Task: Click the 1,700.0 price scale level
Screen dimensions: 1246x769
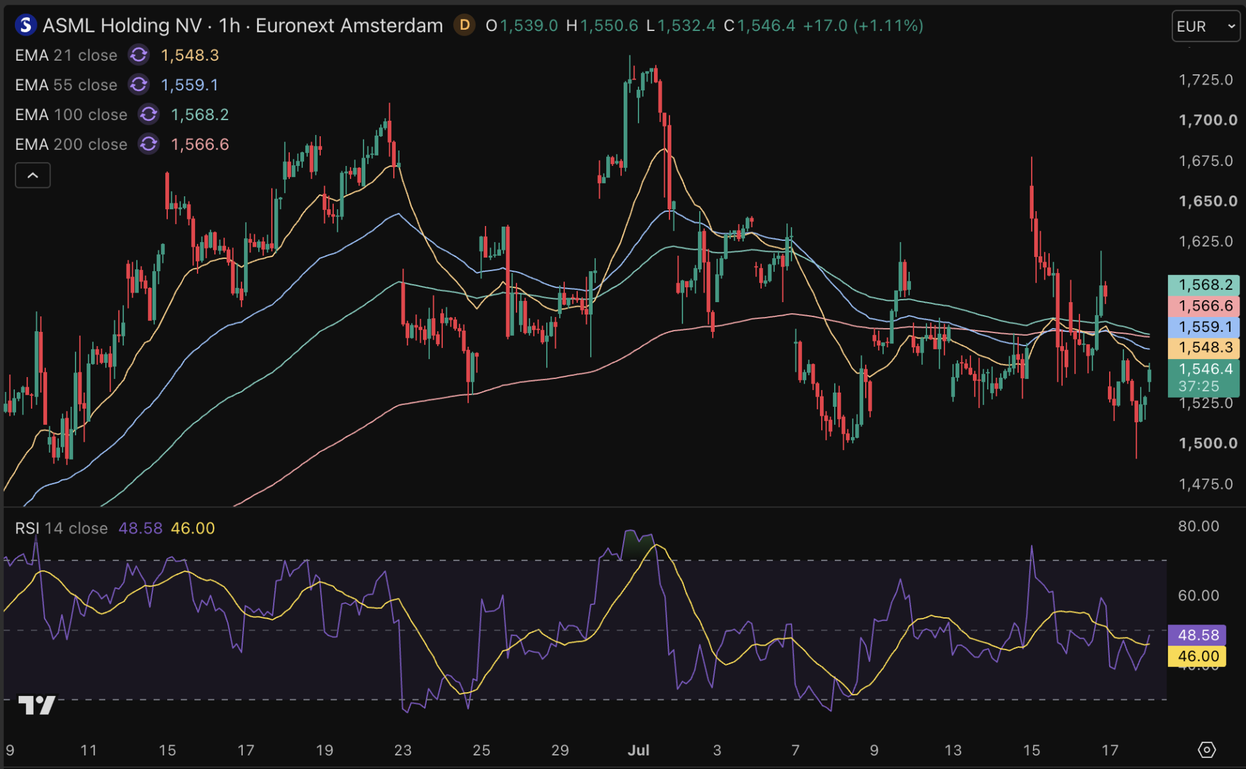Action: click(1207, 120)
